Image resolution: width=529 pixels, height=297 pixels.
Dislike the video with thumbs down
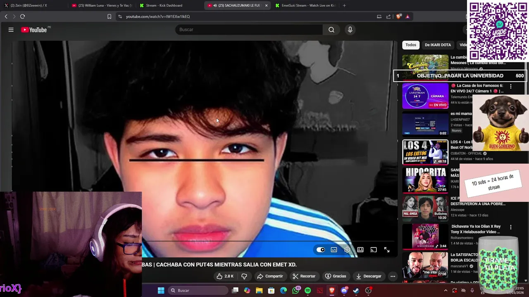[244, 276]
